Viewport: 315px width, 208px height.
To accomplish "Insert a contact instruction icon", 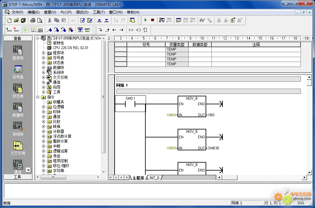I will 131,30.
